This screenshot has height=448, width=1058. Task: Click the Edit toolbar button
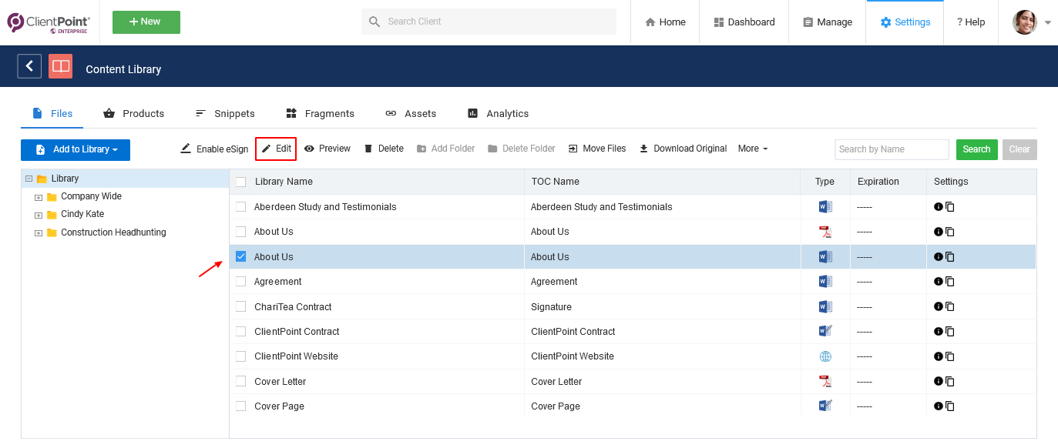(x=276, y=149)
